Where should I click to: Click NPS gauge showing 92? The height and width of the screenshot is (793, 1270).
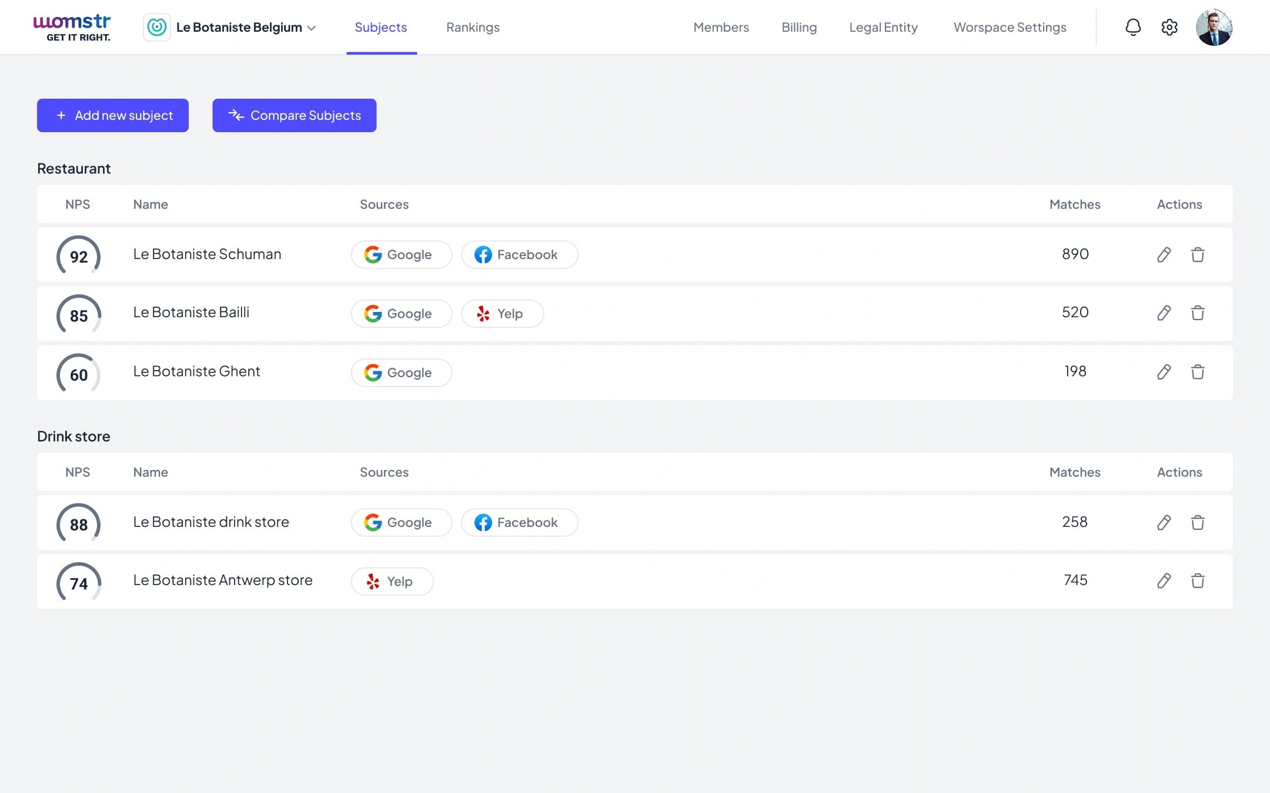79,256
